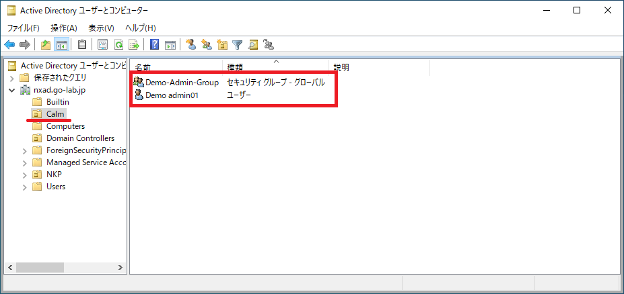Viewport: 624px width, 294px height.
Task: Open the ヘルプ(H) menu
Action: click(x=141, y=28)
